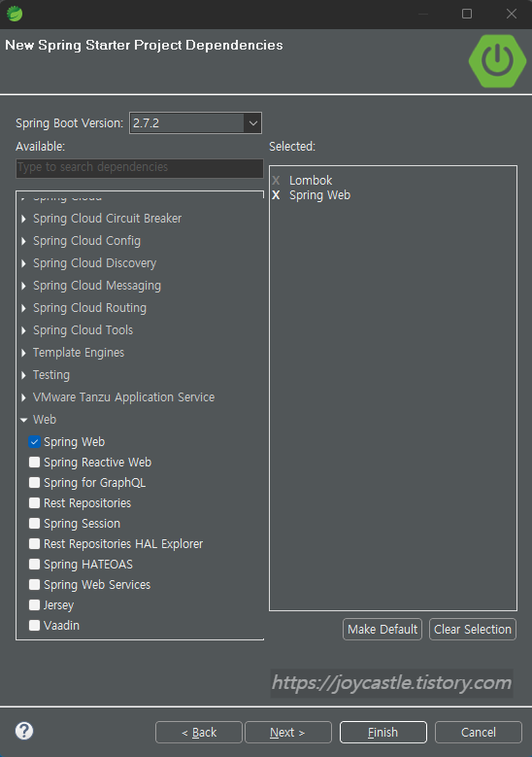The image size is (532, 757).
Task: Close the dialog window
Action: pos(512,14)
